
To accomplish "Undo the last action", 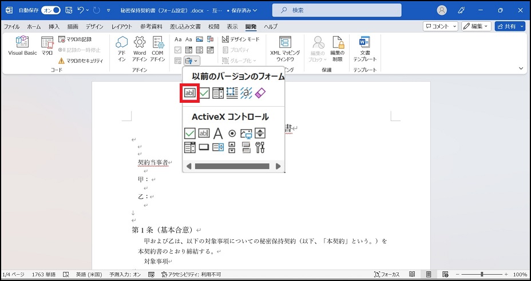I will [81, 10].
